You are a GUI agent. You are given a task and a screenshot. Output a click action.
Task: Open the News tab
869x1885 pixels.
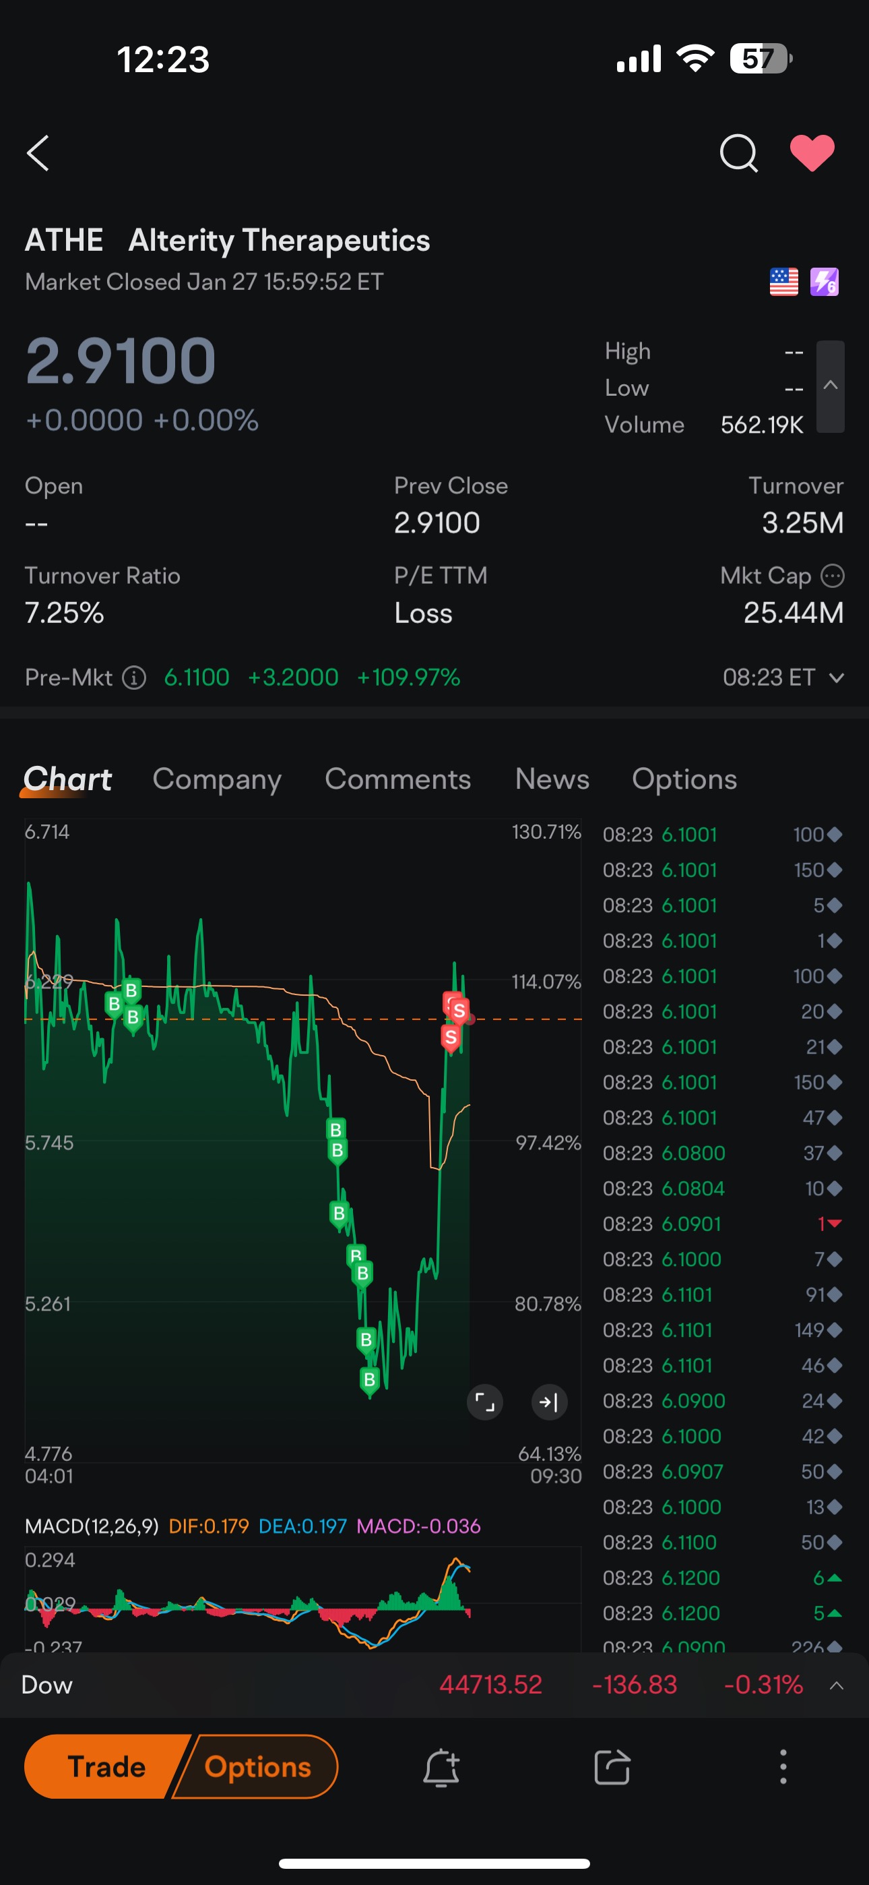[x=552, y=779]
